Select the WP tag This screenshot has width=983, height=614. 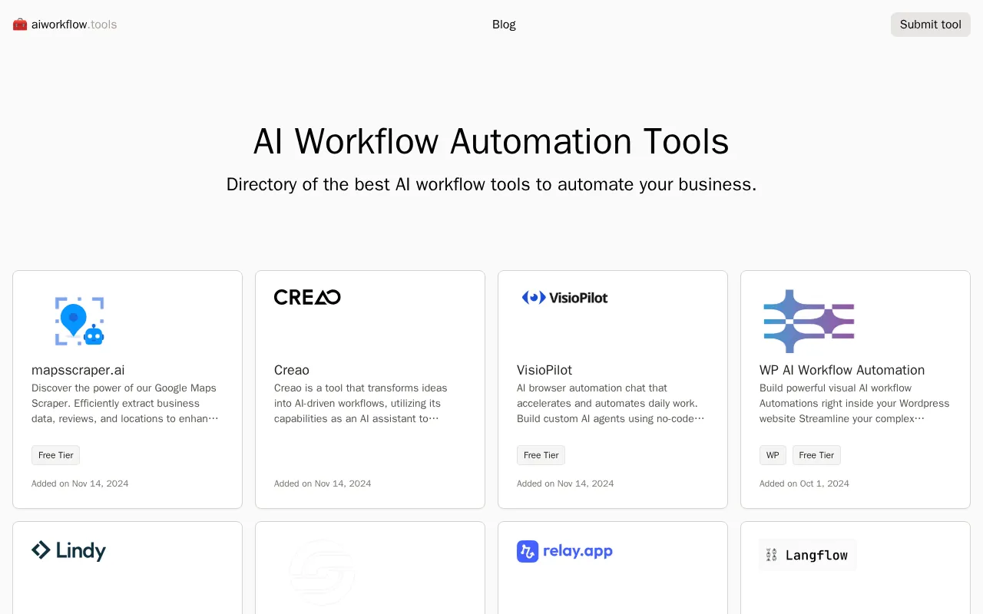[773, 455]
